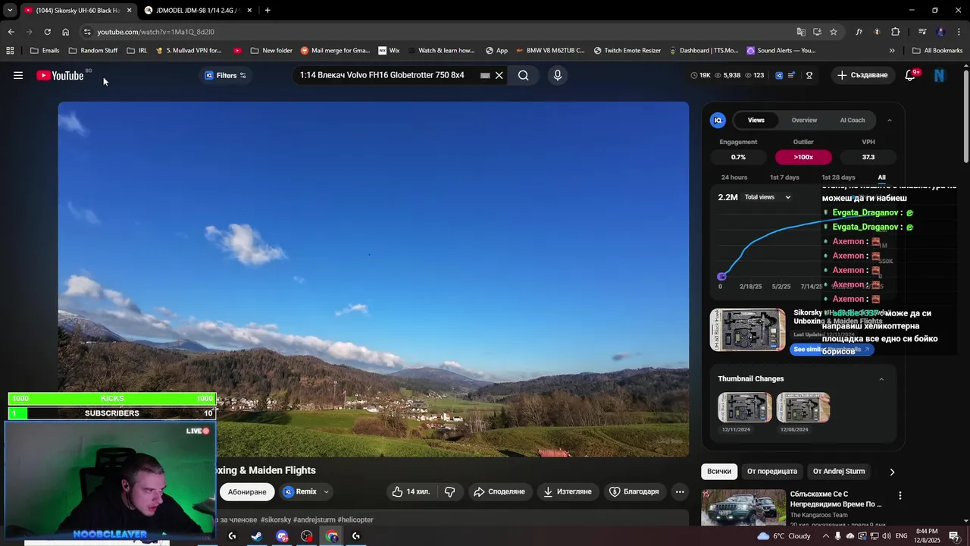Click the trophy icon in vidIQ header
The width and height of the screenshot is (970, 546).
[809, 75]
